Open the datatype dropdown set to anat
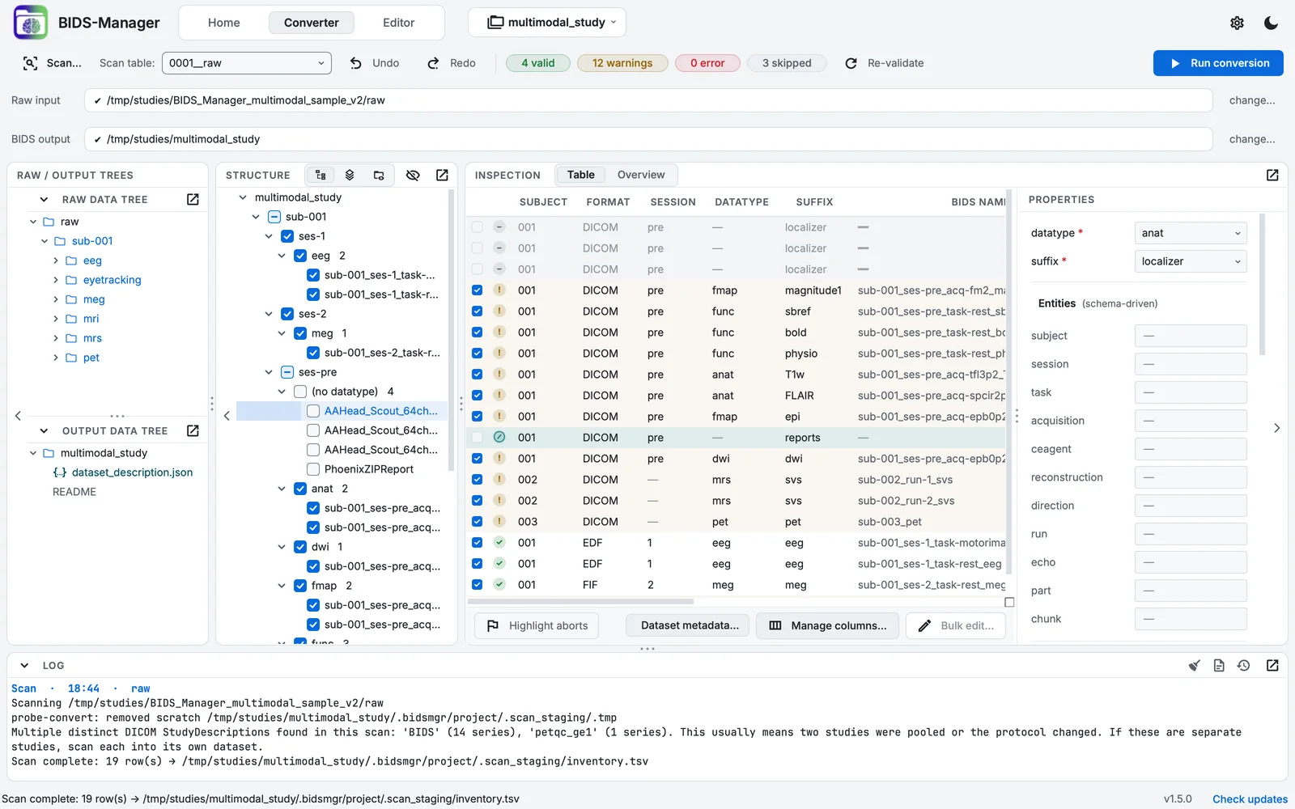This screenshot has height=809, width=1295. (1191, 233)
